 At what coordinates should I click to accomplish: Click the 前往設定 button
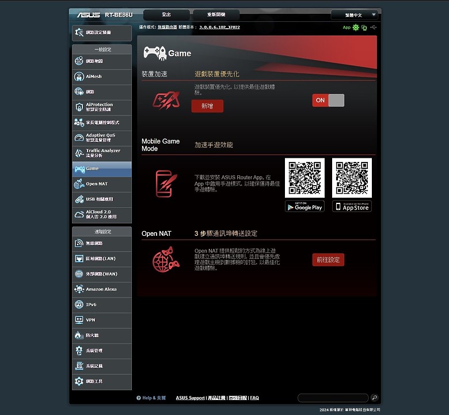pos(328,260)
